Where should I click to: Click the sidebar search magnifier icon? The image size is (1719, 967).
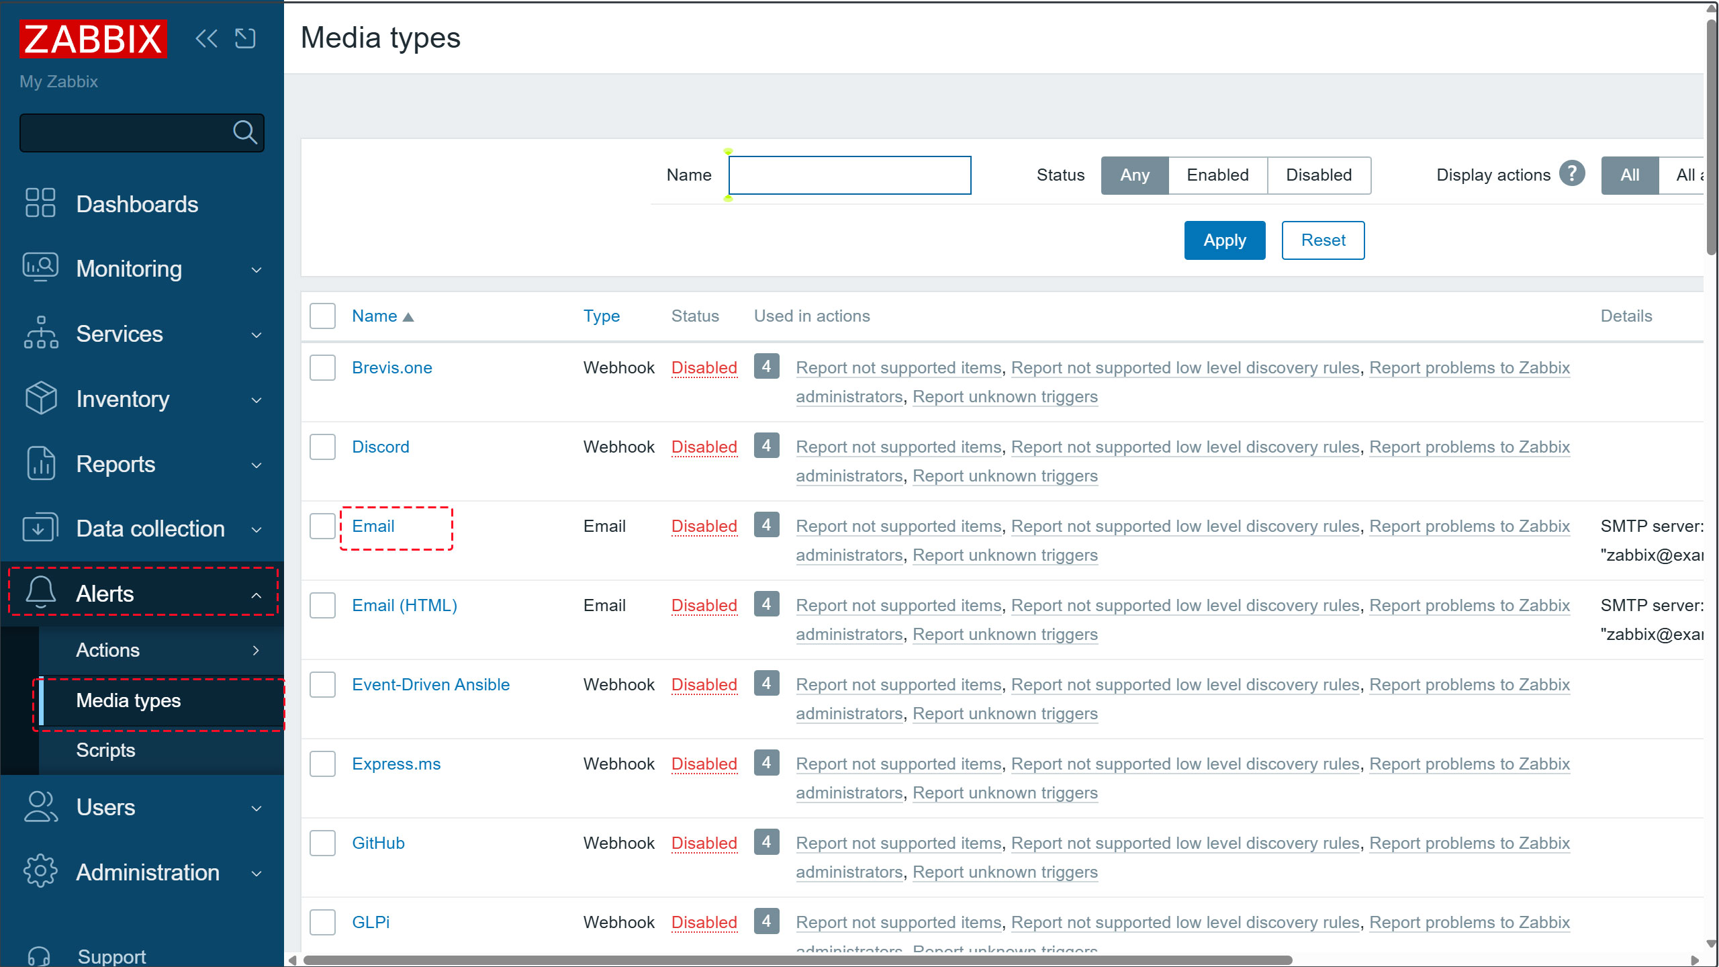point(244,132)
